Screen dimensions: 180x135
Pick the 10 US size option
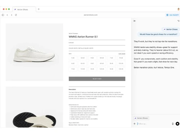(111, 63)
